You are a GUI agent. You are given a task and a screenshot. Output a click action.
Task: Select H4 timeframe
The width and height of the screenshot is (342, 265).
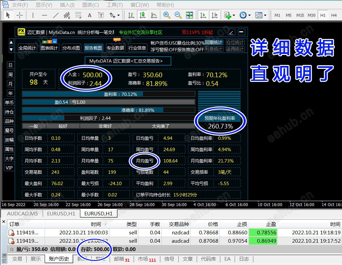(x=334, y=15)
